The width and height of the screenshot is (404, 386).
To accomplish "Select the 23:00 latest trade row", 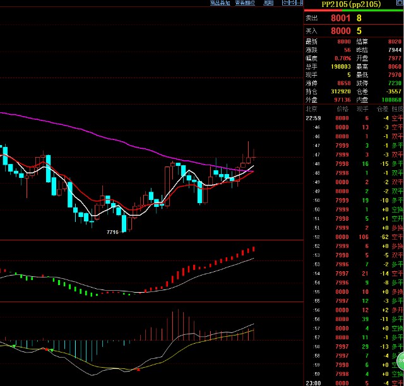I will (x=353, y=382).
